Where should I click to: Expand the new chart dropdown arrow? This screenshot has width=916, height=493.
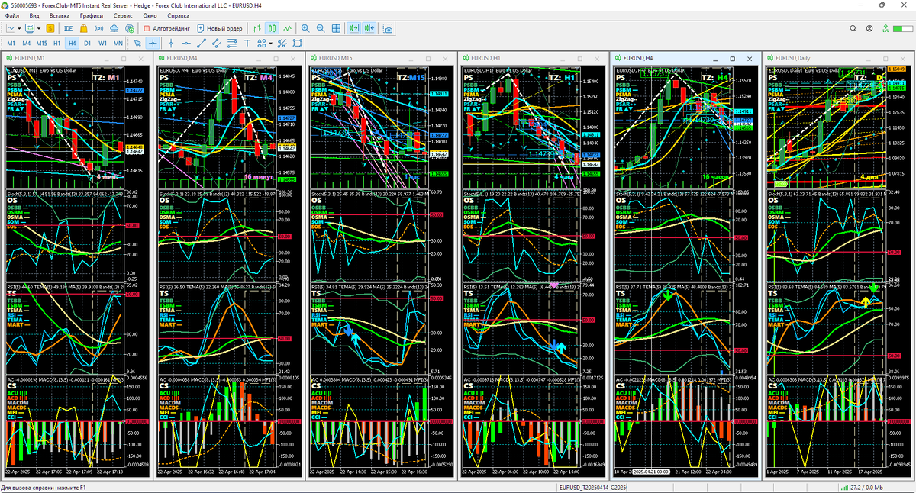click(x=21, y=28)
